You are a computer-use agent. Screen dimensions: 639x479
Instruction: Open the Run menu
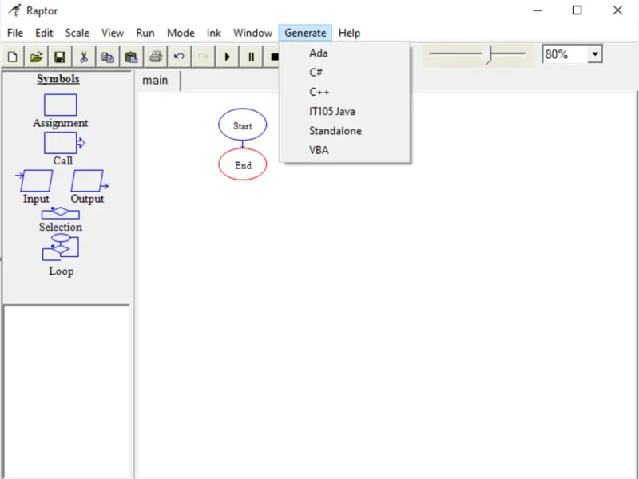tap(145, 33)
